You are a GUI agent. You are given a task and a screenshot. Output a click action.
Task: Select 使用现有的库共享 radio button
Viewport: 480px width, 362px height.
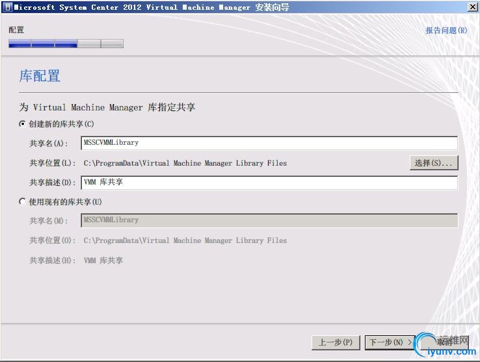click(22, 201)
